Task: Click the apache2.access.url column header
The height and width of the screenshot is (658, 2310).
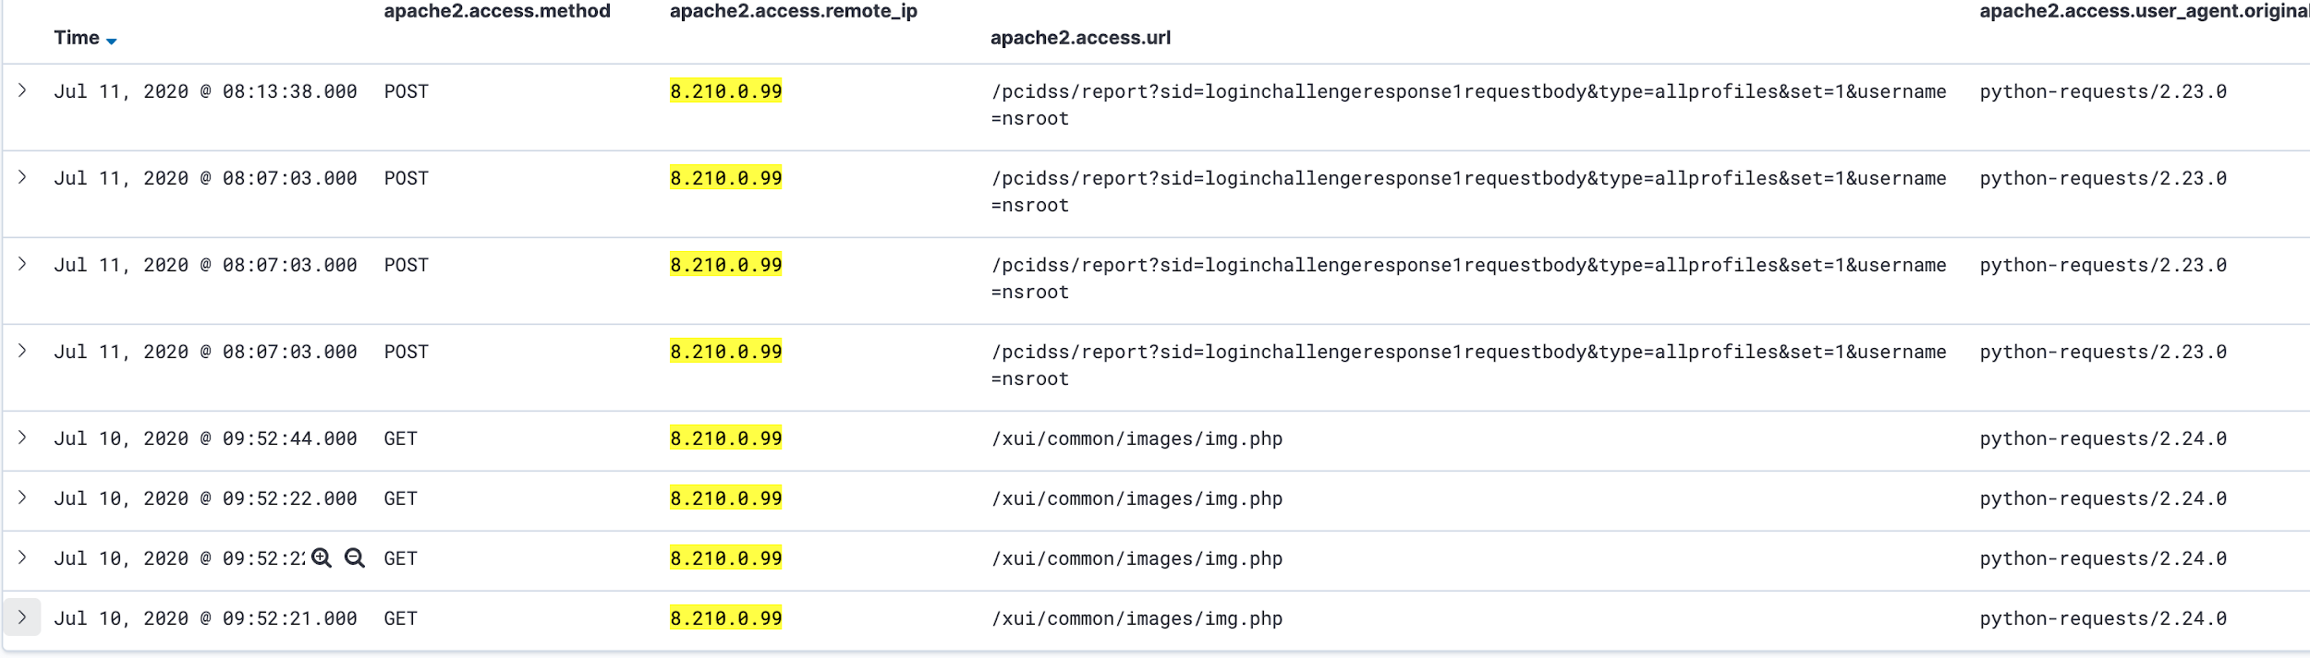Action: [x=1080, y=38]
